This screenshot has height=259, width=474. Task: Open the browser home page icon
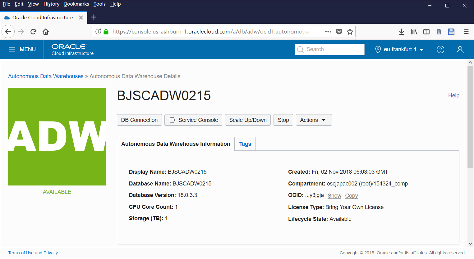click(46, 32)
